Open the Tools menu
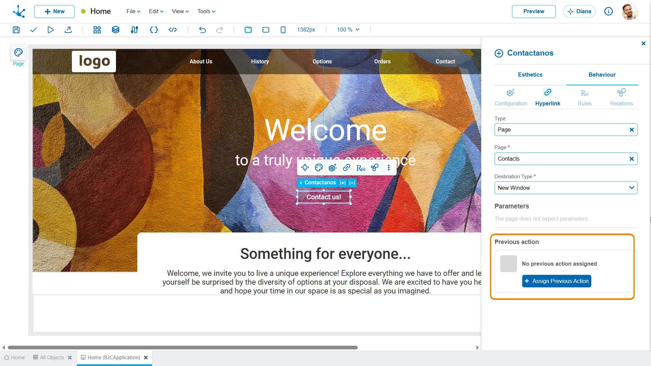Screen dimensions: 651x366 click(x=206, y=12)
